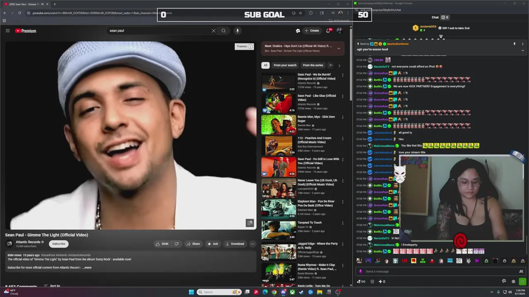
Task: Share the Sean Paul video
Action: click(x=193, y=244)
